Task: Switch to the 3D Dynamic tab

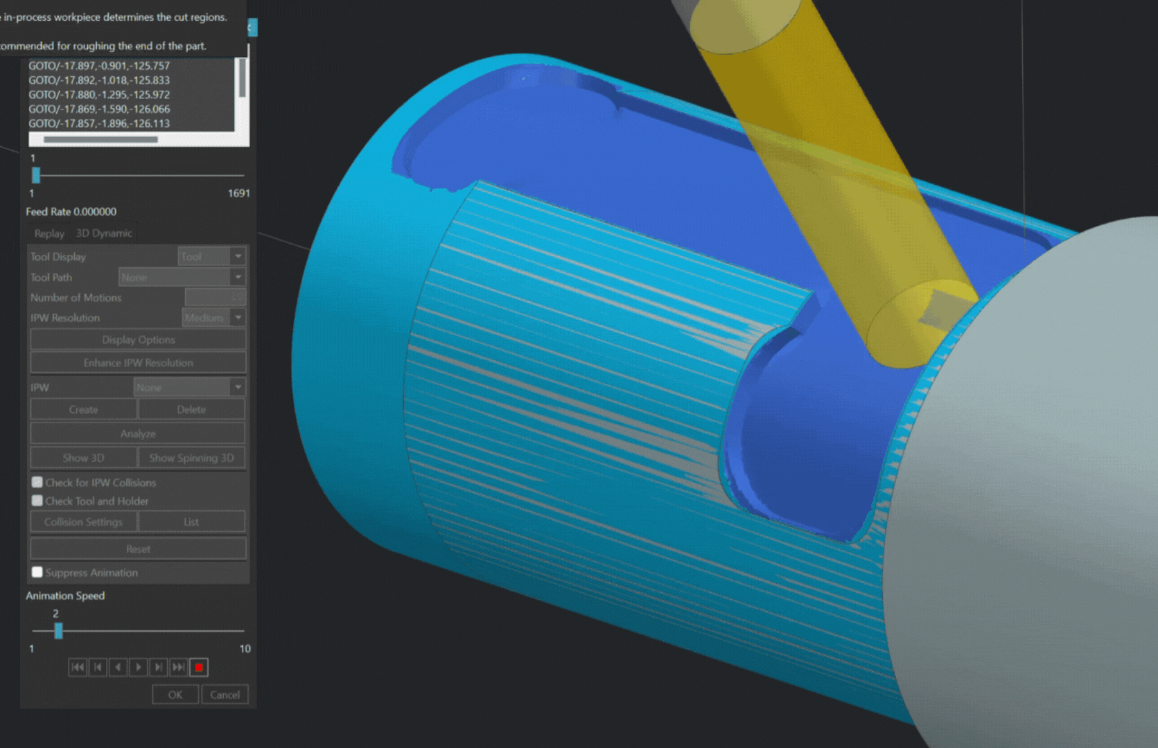Action: pos(104,233)
